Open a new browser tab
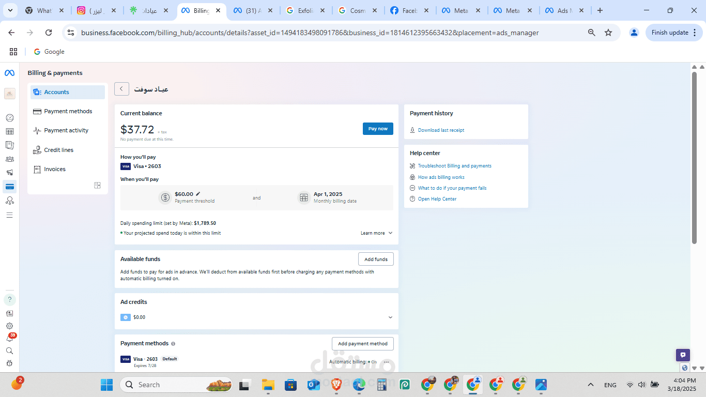 600,10
